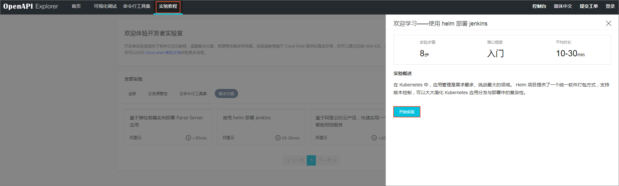Click 登录 to sign in
Image resolution: width=619 pixels, height=186 pixels.
[x=610, y=6]
